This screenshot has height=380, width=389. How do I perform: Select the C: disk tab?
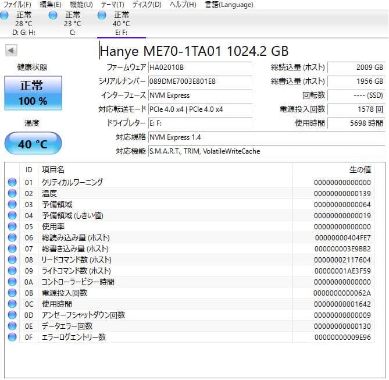click(73, 24)
